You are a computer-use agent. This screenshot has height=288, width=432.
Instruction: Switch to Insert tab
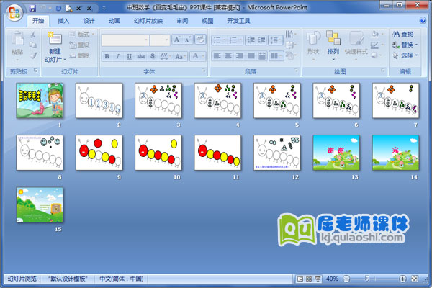point(63,21)
